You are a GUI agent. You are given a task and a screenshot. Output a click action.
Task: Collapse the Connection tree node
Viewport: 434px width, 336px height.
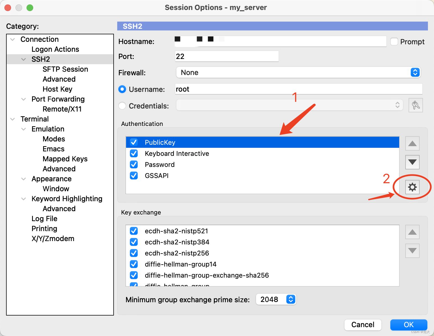click(x=12, y=39)
